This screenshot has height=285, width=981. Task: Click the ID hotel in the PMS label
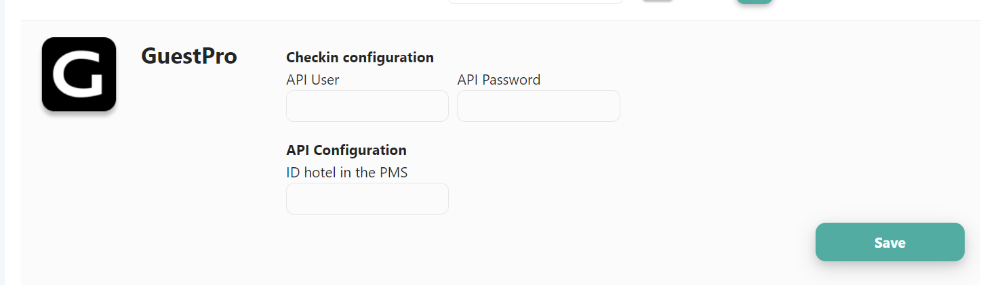click(x=347, y=173)
